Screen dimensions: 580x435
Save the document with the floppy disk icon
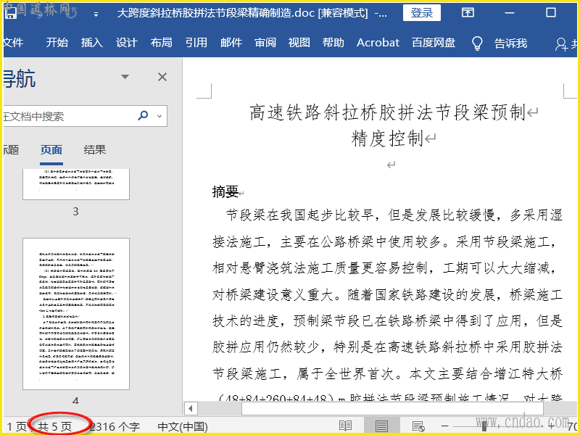[x=10, y=12]
